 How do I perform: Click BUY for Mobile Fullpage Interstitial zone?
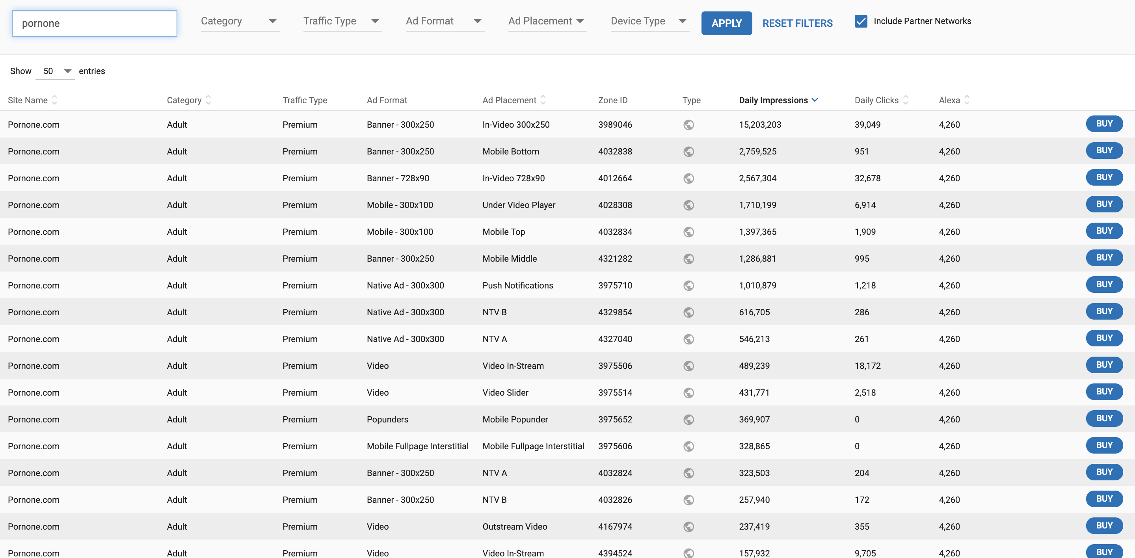(x=1104, y=445)
